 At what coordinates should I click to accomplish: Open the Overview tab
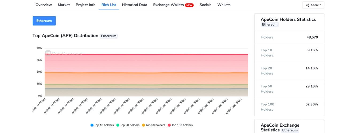pyautogui.click(x=44, y=5)
